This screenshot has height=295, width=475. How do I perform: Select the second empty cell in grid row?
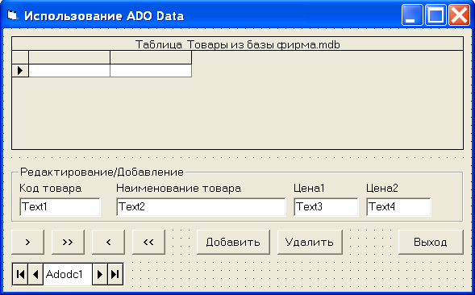(x=151, y=71)
